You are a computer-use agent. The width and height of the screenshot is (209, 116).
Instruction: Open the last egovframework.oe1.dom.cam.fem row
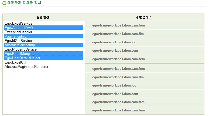pyautogui.click(x=118, y=110)
